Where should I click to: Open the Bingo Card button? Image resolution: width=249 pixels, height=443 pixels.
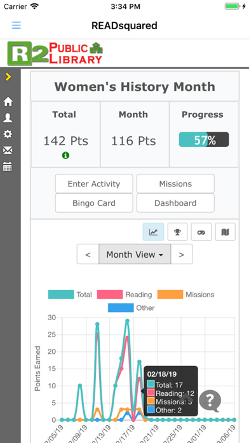94,203
